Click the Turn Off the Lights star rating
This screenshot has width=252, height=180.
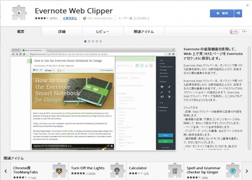click(78, 174)
